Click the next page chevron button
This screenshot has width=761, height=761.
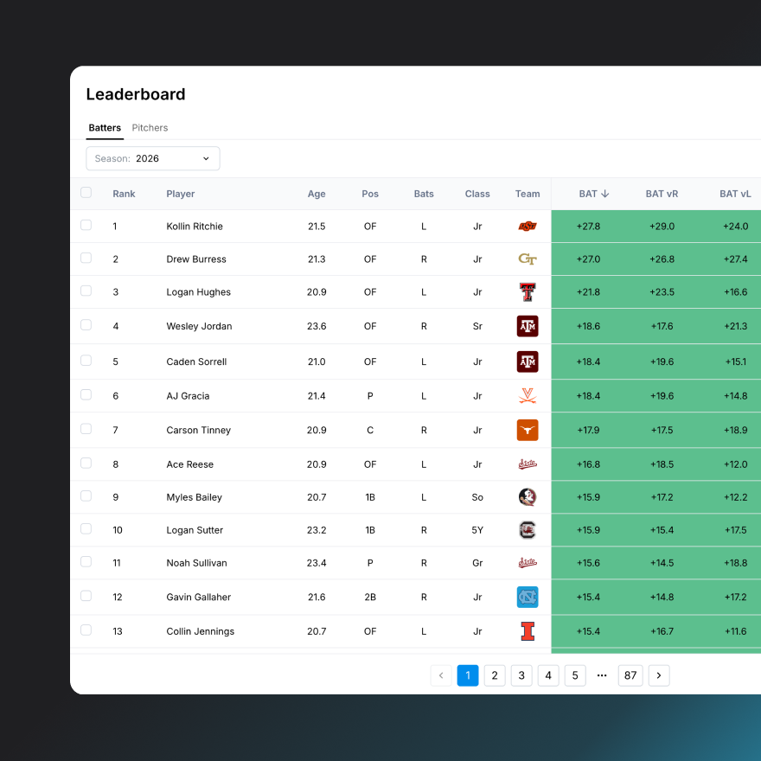(659, 675)
